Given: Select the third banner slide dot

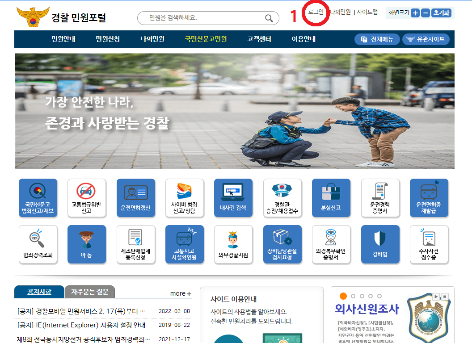Looking at the screenshot, I should point(362,296).
